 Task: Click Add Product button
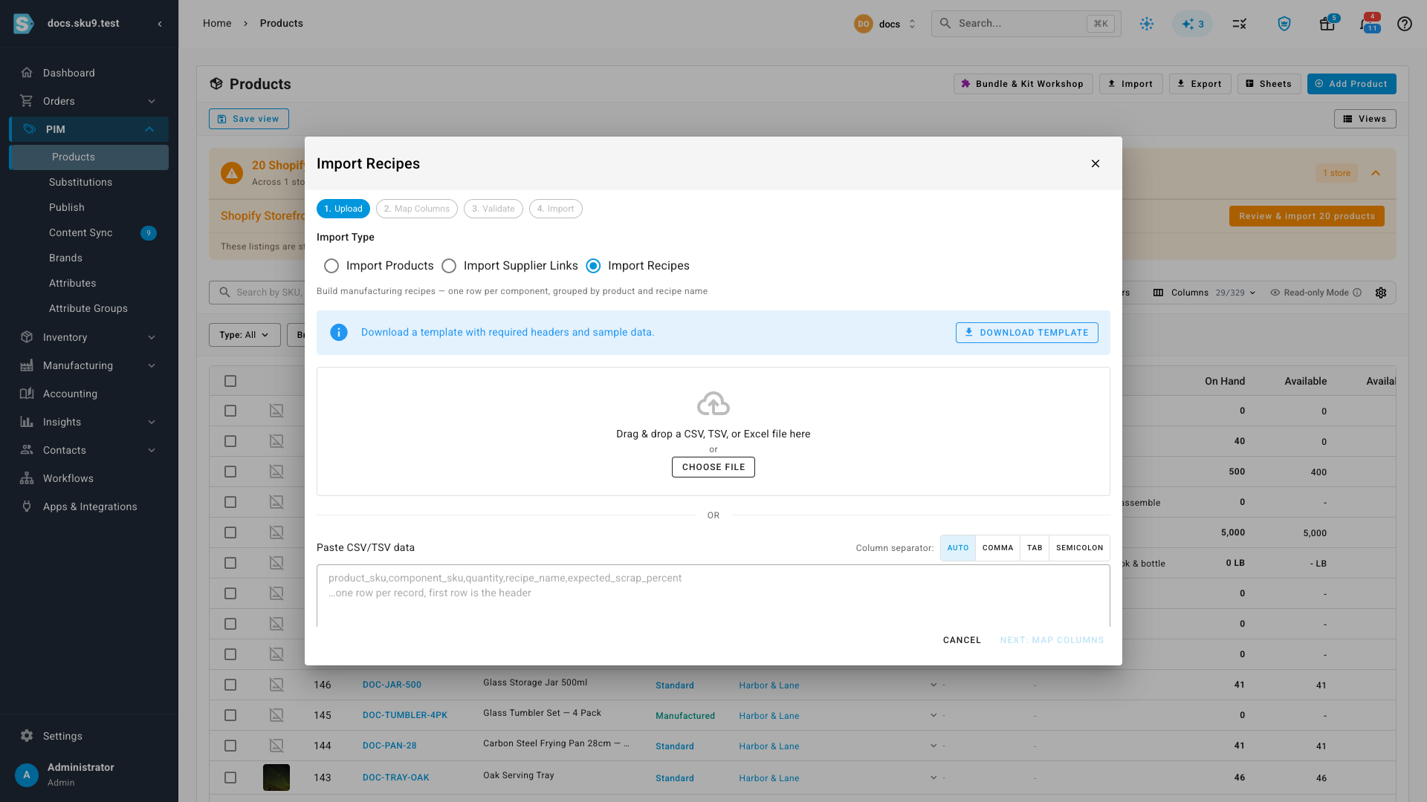[x=1351, y=84]
